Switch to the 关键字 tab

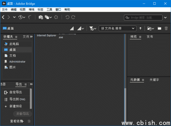(x=154, y=80)
